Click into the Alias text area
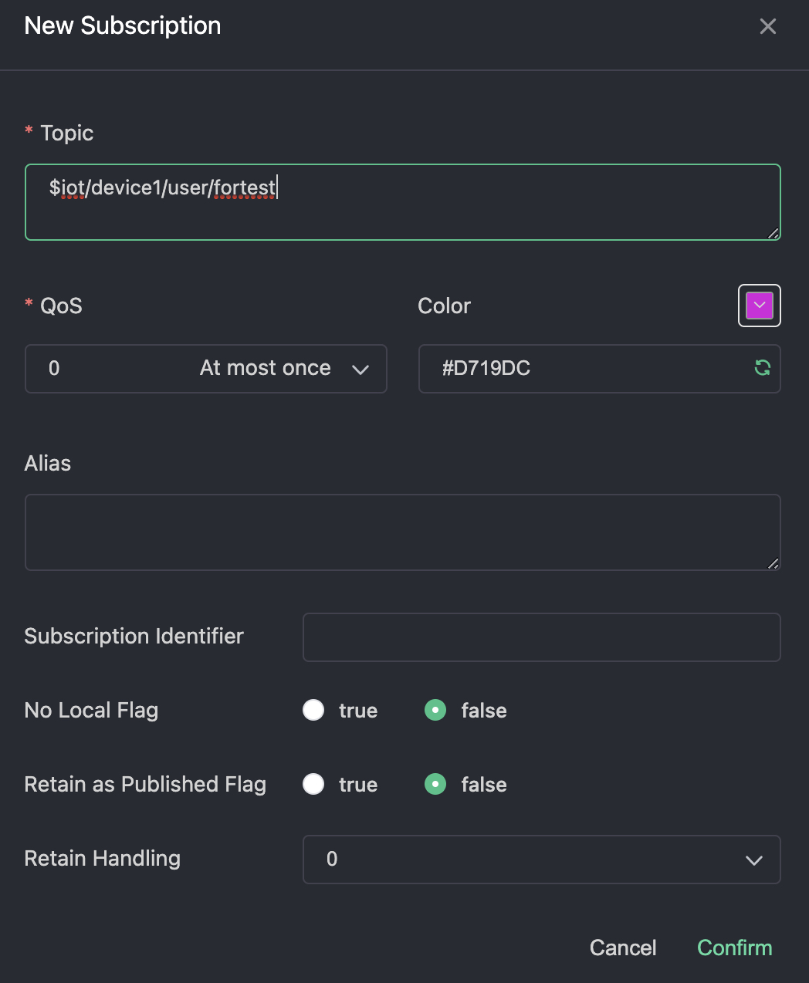Viewport: 809px width, 983px height. (401, 532)
